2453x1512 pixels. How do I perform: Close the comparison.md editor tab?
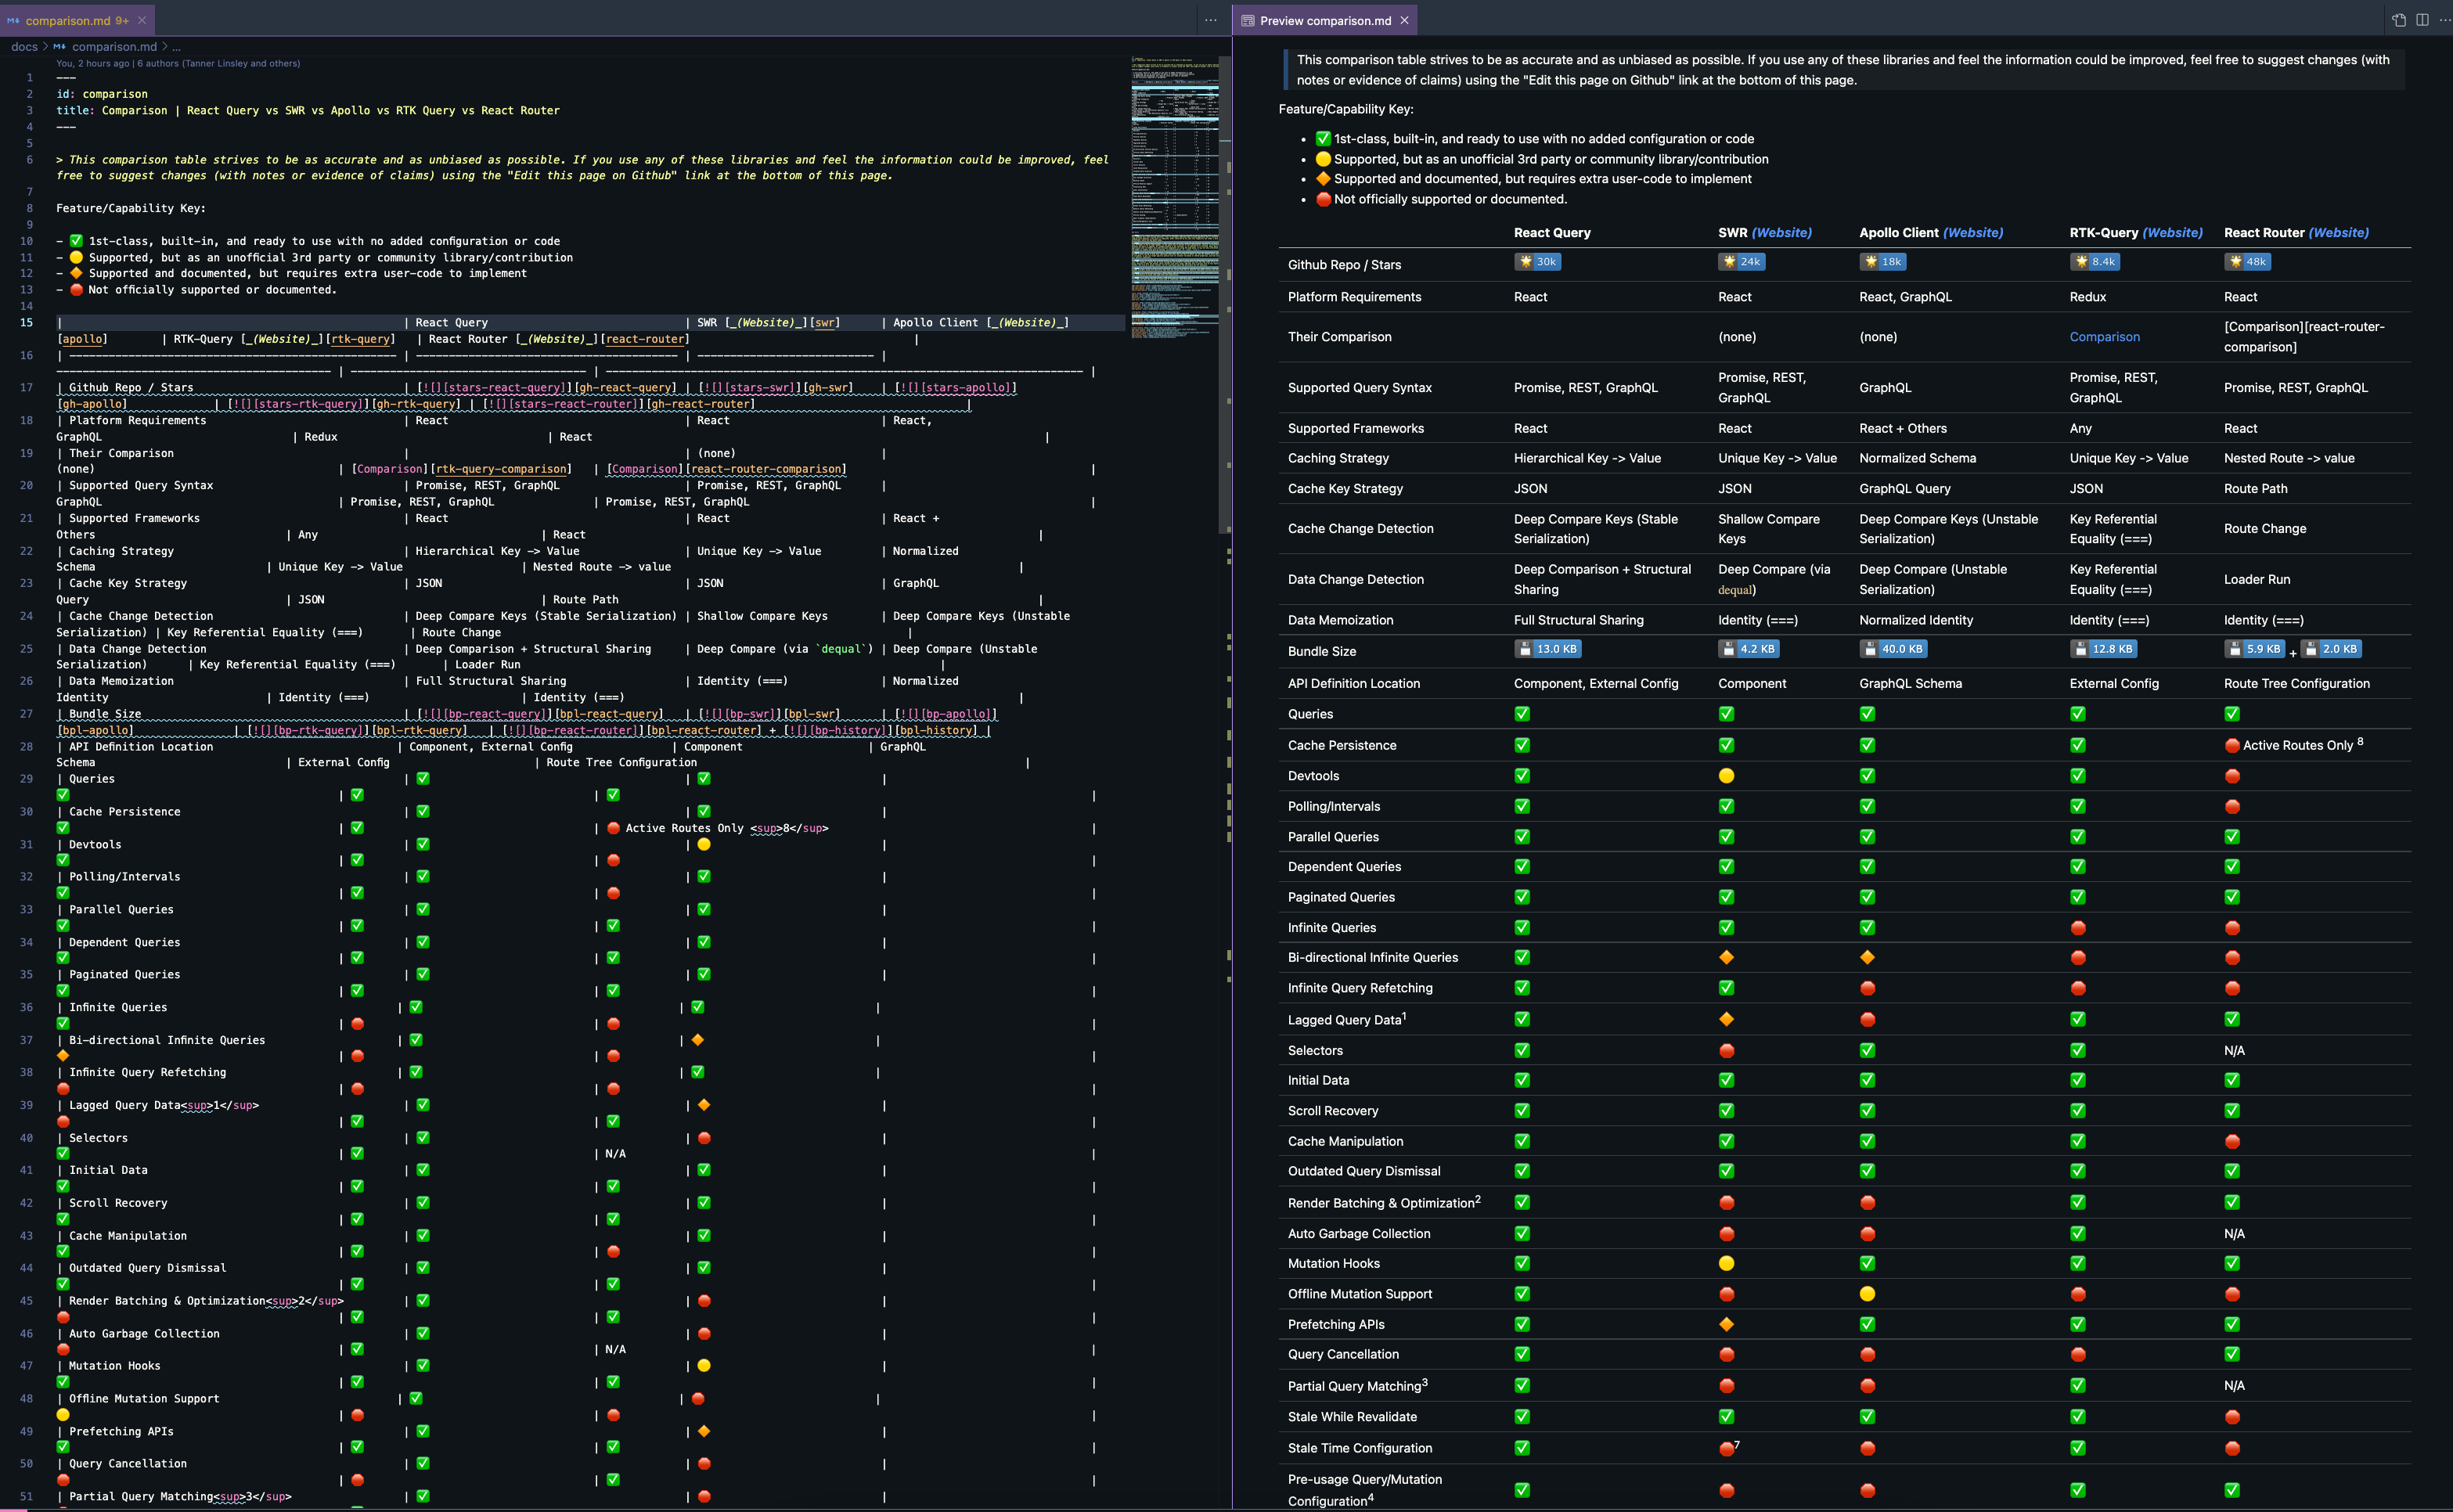click(142, 20)
